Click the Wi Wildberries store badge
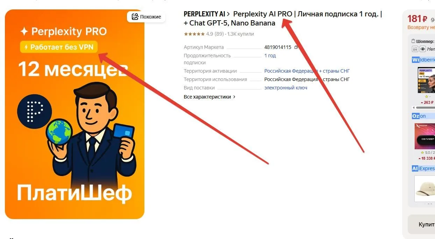The height and width of the screenshot is (239, 435). [x=415, y=60]
